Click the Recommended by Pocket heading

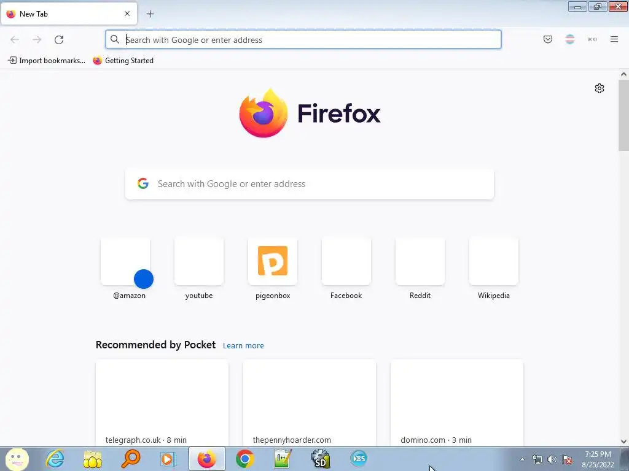pyautogui.click(x=155, y=345)
